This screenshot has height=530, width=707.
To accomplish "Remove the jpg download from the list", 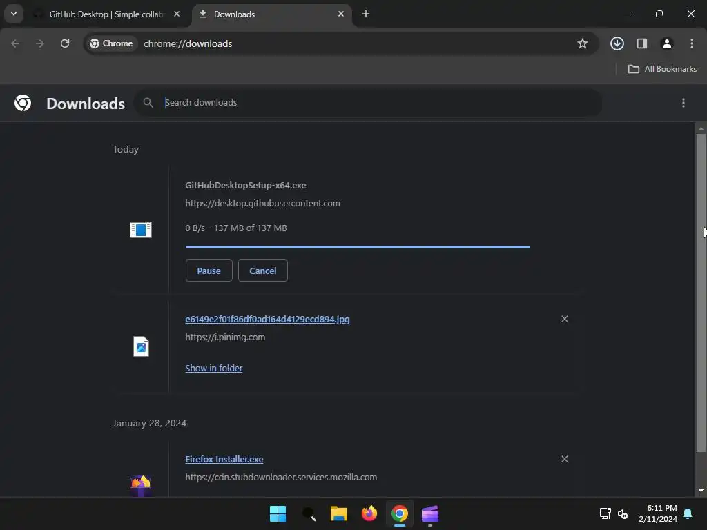I will [x=565, y=319].
